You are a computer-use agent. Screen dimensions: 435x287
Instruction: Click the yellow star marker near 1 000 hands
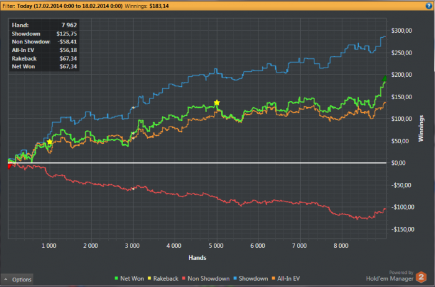point(49,142)
